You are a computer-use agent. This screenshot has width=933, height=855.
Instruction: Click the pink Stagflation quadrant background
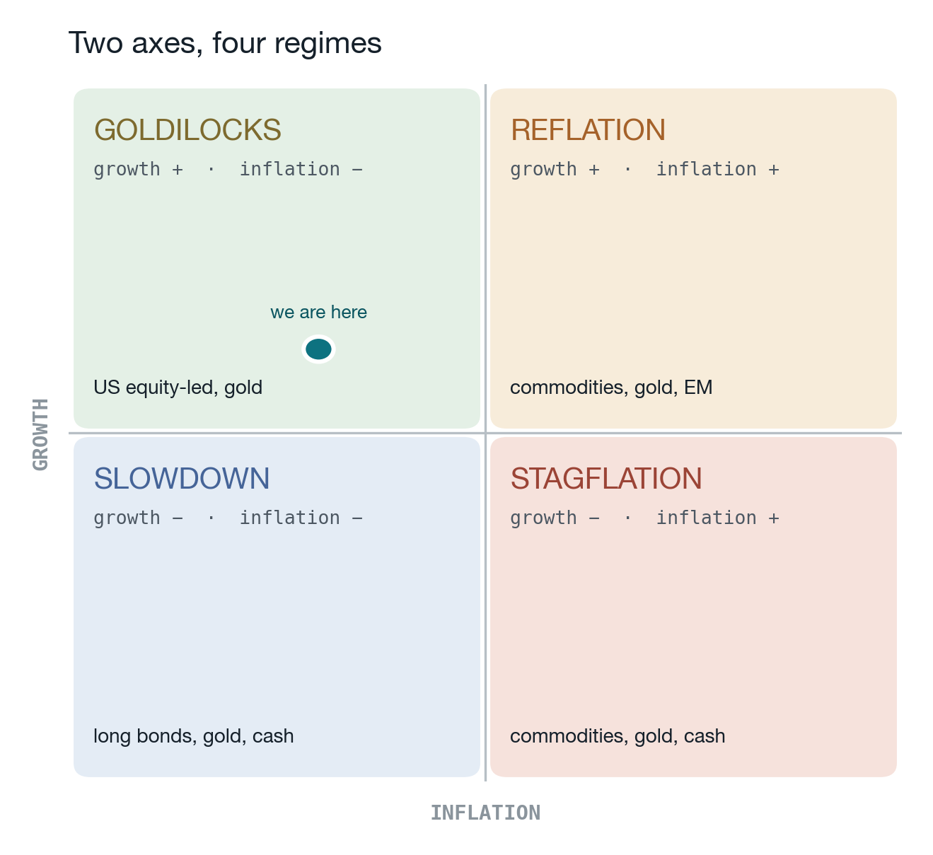pos(693,622)
